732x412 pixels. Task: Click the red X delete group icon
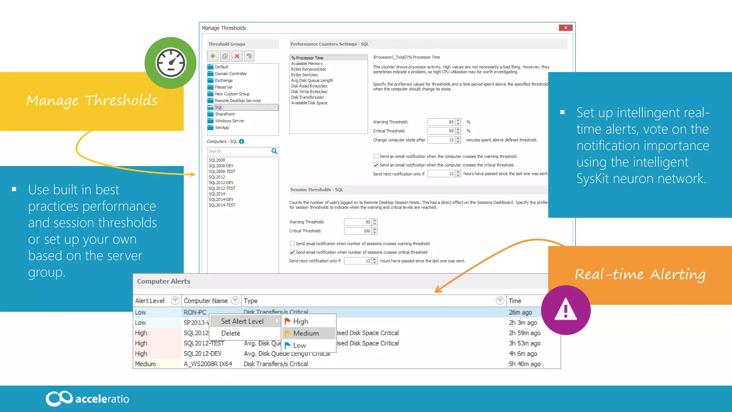click(237, 56)
